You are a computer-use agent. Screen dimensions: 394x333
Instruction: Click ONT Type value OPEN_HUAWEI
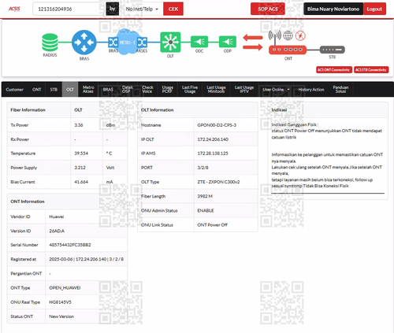click(65, 288)
